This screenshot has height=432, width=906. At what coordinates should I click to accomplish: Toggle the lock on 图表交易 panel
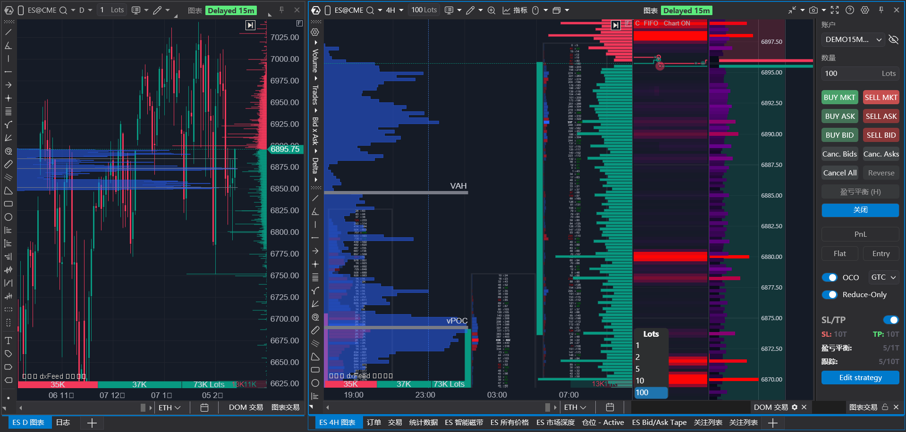[x=885, y=407]
